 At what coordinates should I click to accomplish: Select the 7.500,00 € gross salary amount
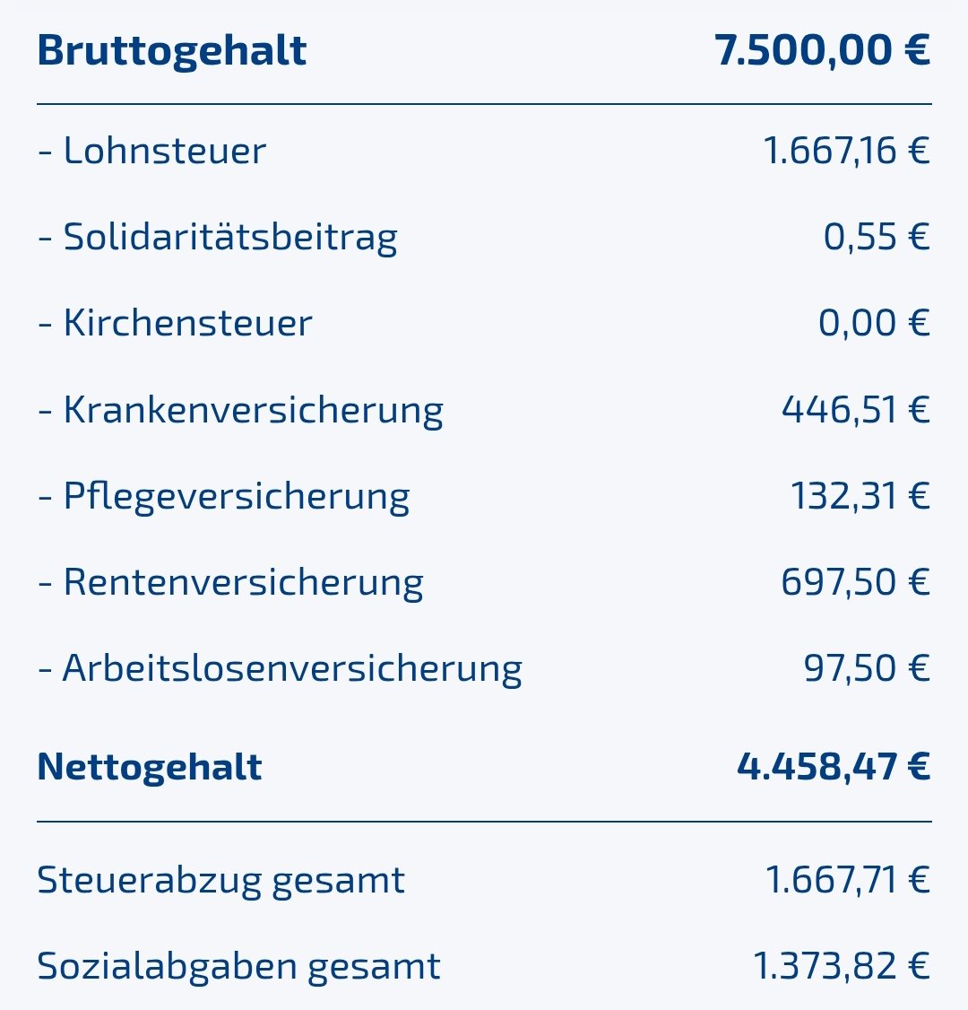(822, 50)
